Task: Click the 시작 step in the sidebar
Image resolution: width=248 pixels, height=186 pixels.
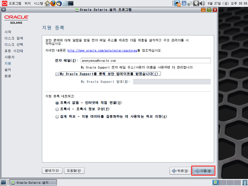Action: point(8,32)
